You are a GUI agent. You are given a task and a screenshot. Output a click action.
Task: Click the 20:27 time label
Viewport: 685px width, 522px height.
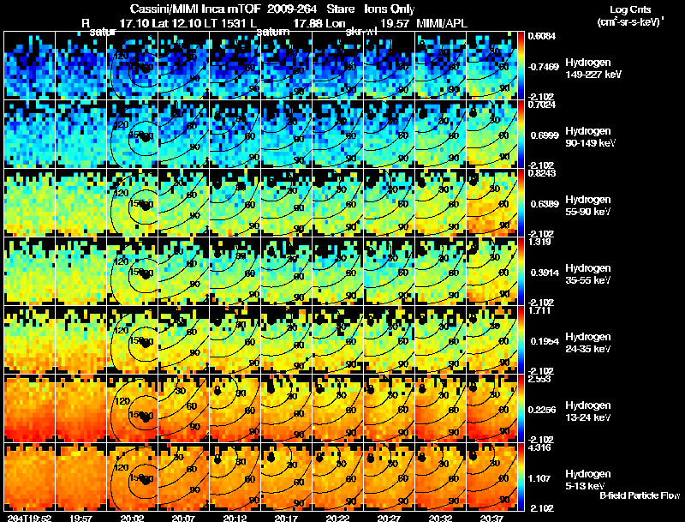click(x=389, y=519)
